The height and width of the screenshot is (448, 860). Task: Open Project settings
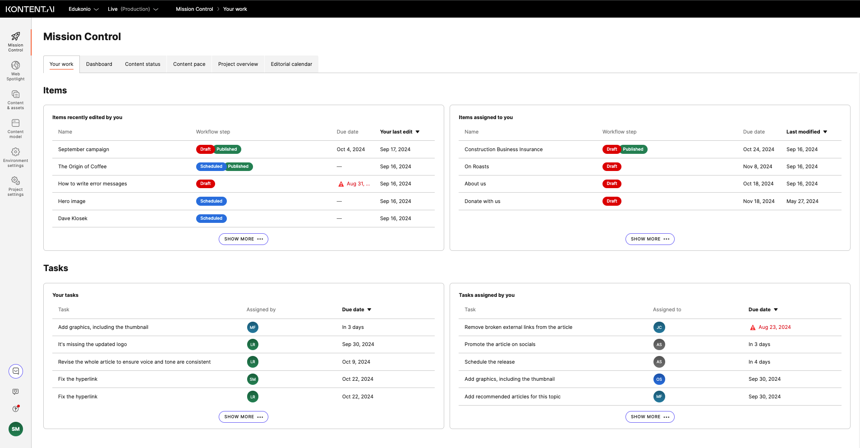(15, 186)
